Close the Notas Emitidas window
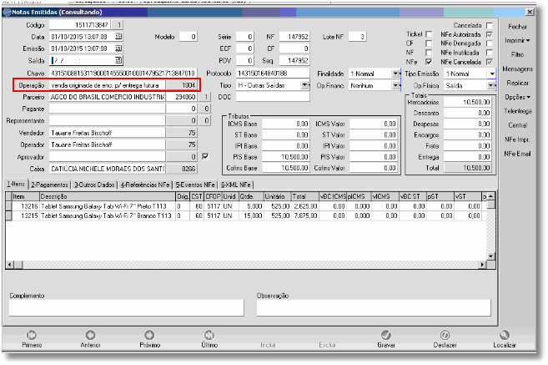 pos(530,13)
